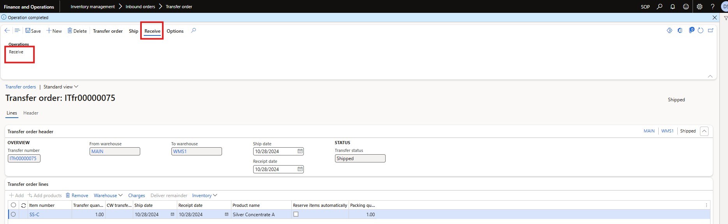Open Ship date calendar picker in header
The height and width of the screenshot is (224, 728).
click(300, 152)
